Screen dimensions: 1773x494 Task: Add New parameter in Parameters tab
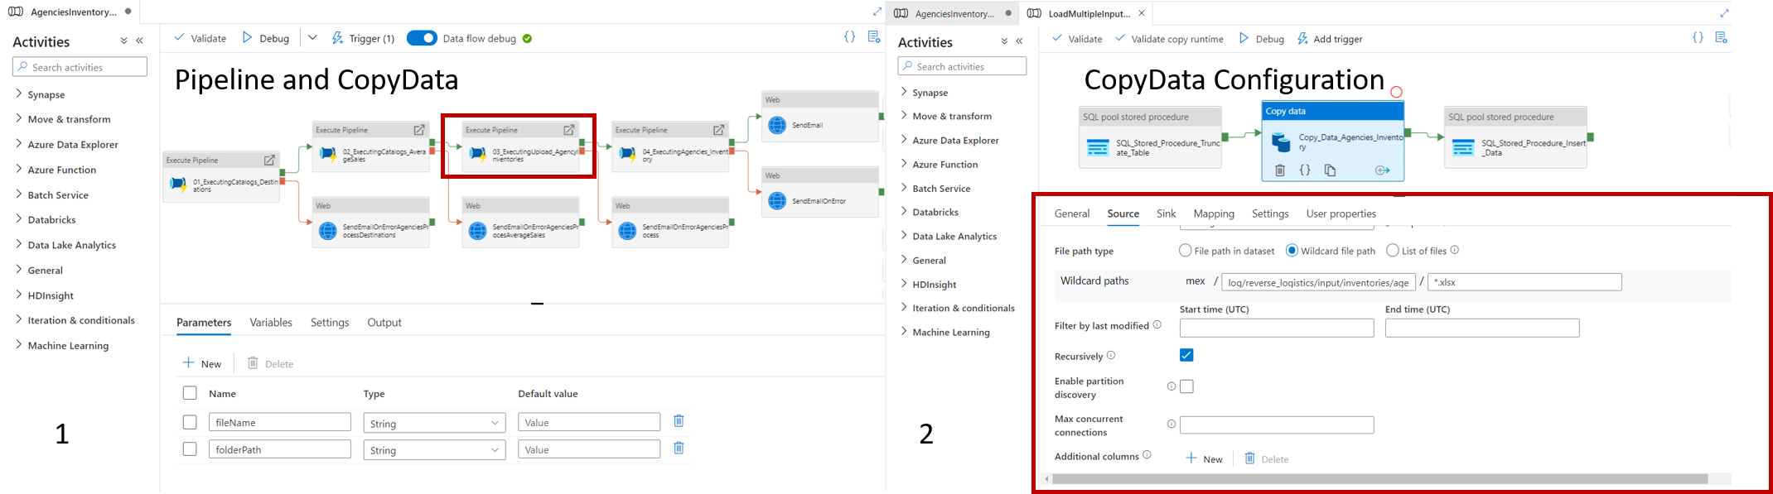[202, 363]
